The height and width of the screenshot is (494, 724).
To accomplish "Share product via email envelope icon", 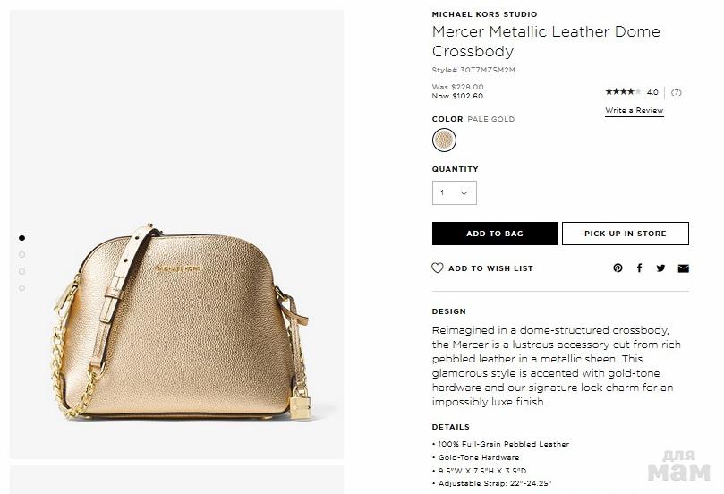I will coord(684,268).
